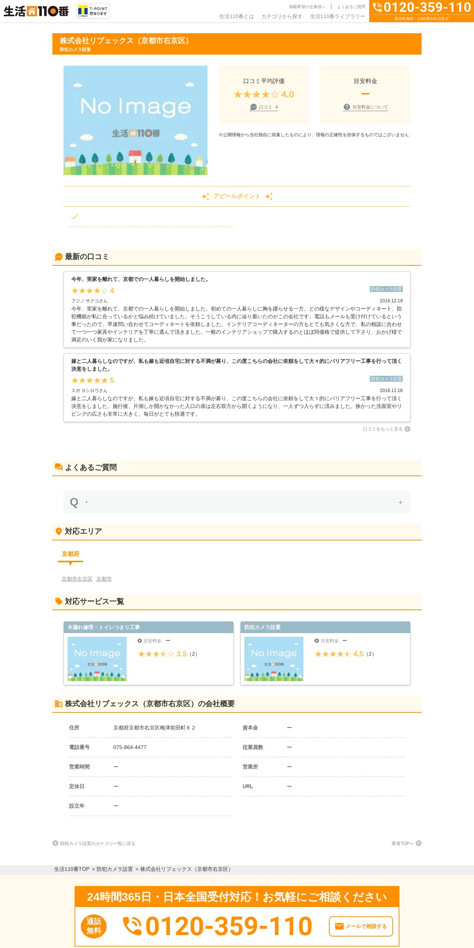Open the FAQ Q row
Screen dimensions: 474x948
click(x=237, y=502)
